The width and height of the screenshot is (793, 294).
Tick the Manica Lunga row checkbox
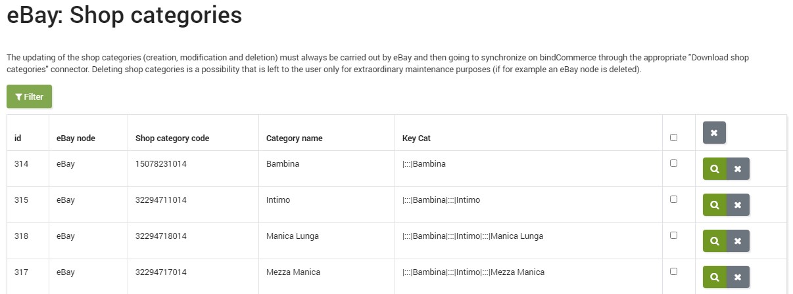pos(673,235)
